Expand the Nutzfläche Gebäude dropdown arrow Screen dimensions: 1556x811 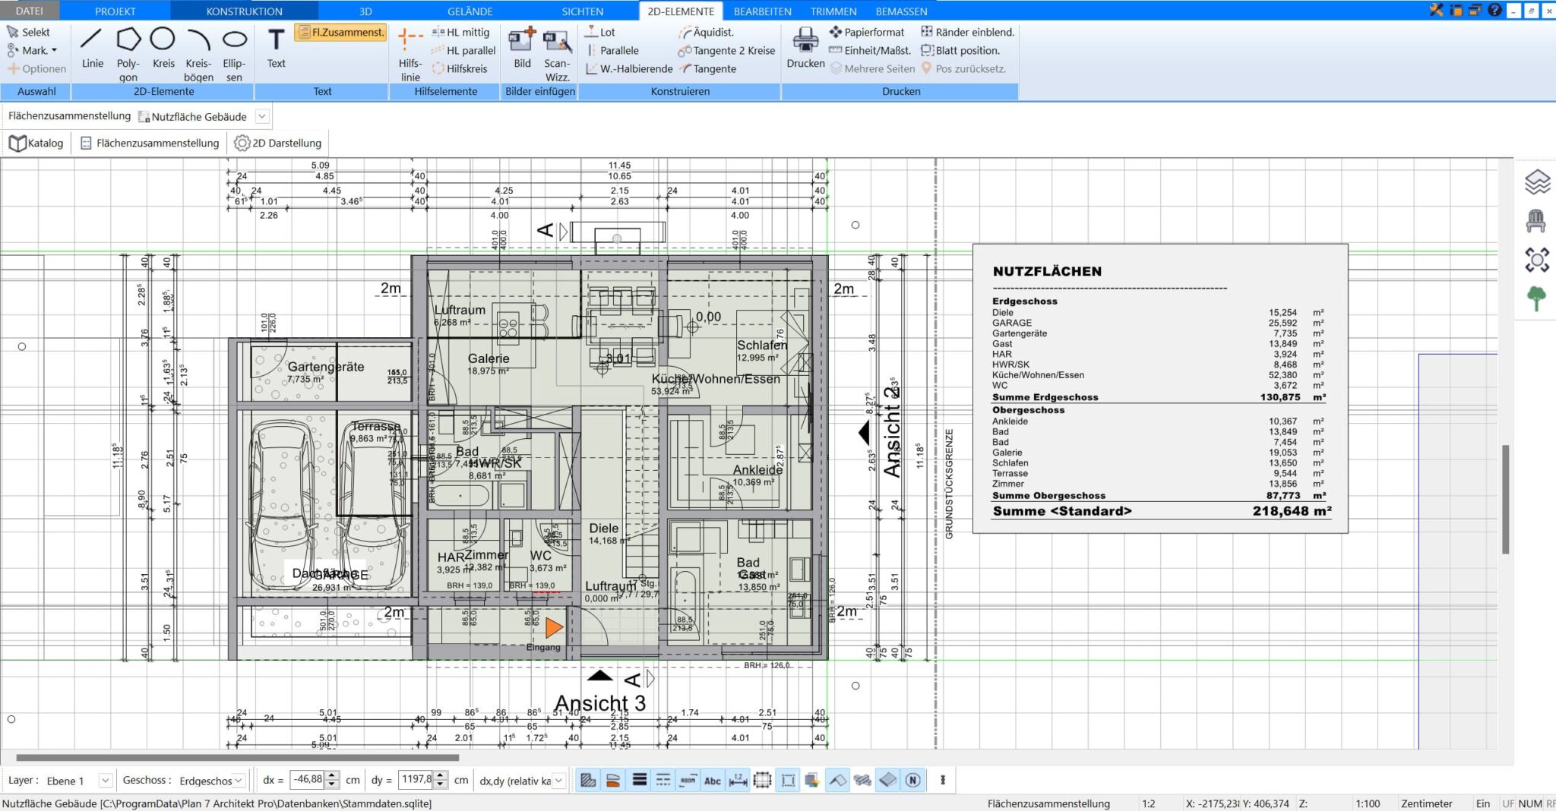[x=262, y=116]
